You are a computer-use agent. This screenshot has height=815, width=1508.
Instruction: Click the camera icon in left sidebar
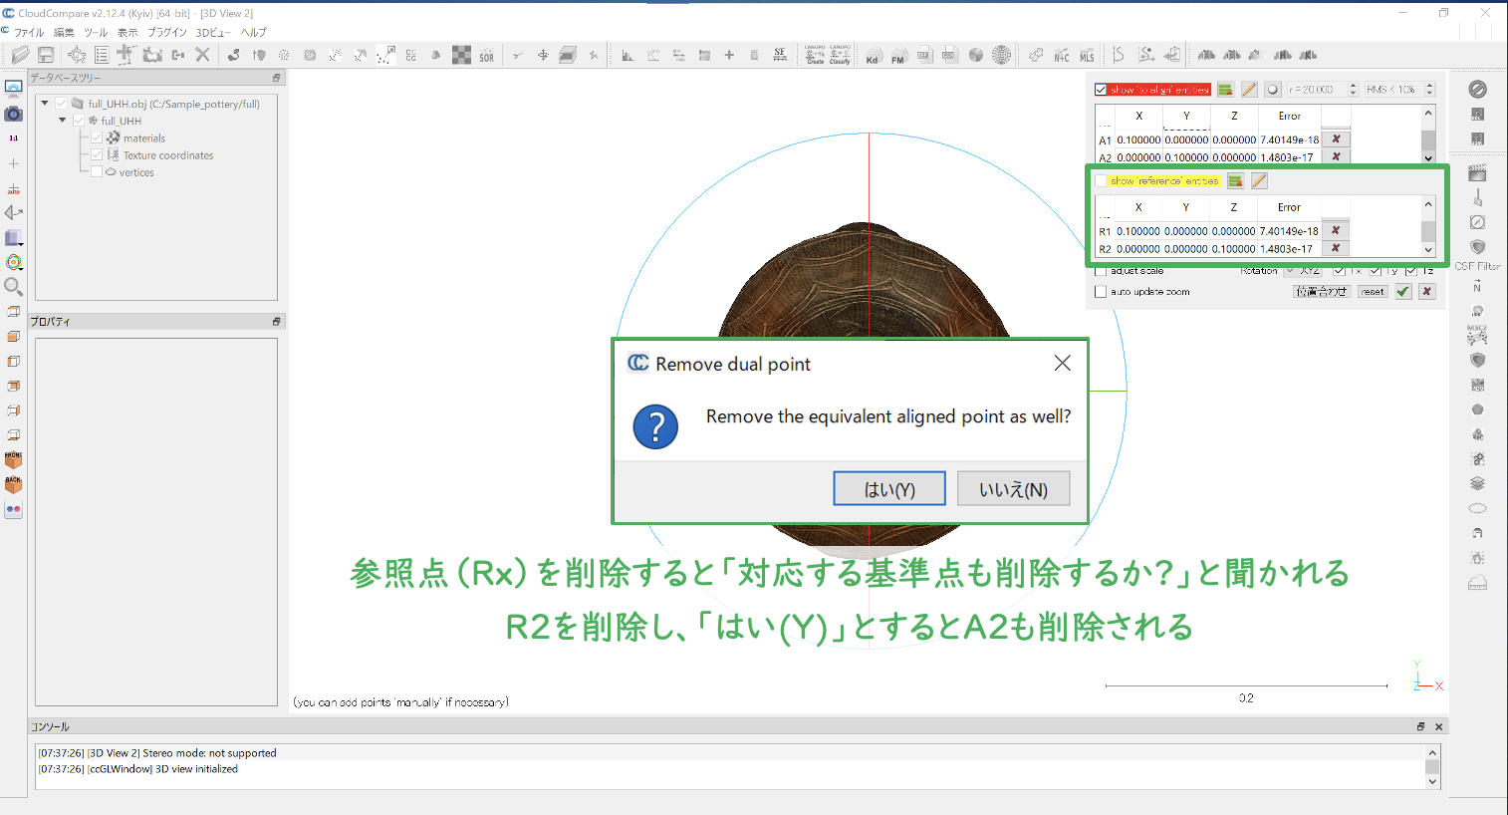(14, 114)
